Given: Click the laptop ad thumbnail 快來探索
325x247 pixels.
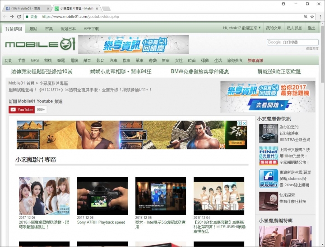Looking at the screenshot, I should [x=269, y=201].
